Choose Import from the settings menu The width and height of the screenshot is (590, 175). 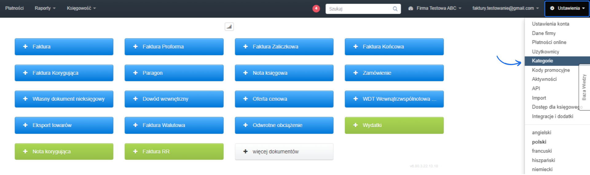click(x=539, y=98)
